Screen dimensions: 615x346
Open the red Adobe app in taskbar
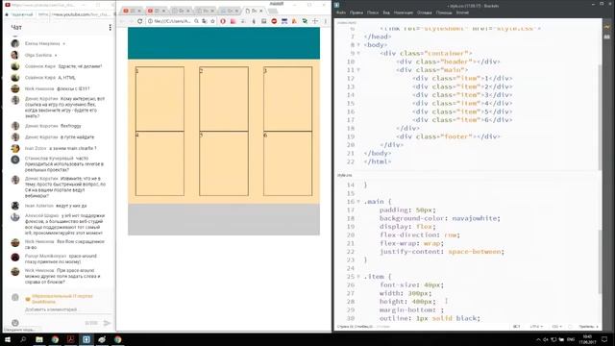click(x=70, y=339)
